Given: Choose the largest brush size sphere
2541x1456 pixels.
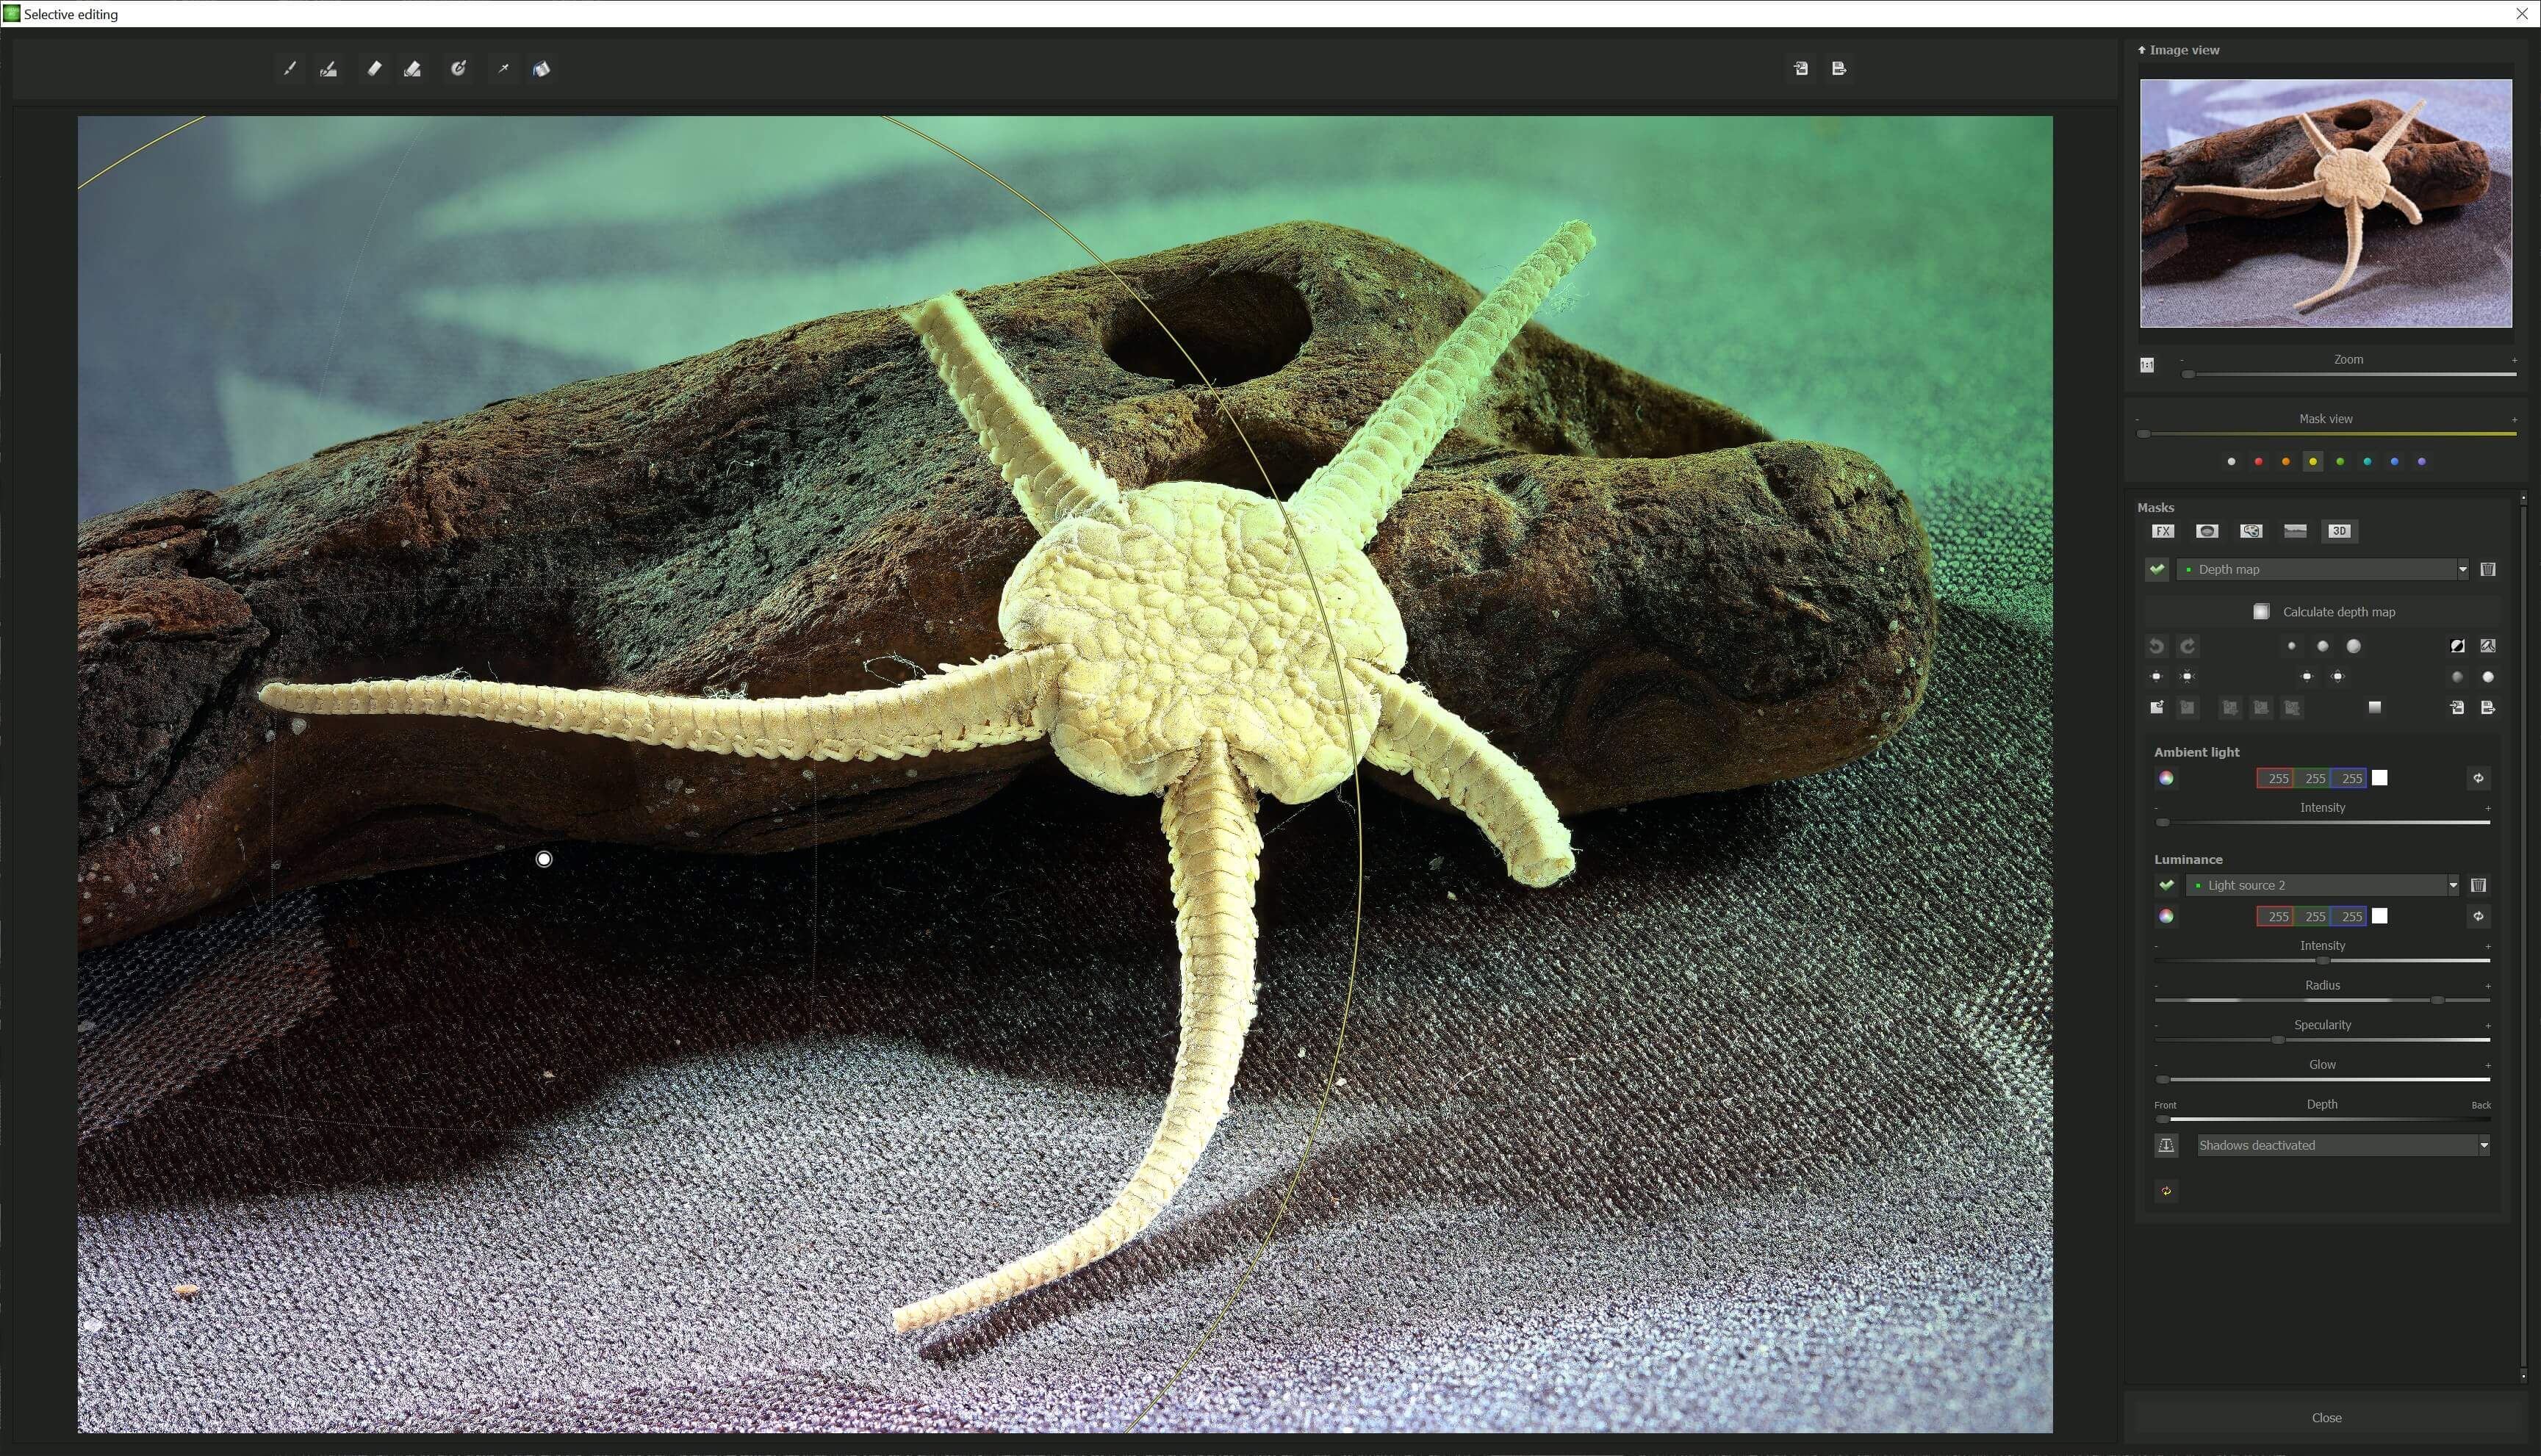Looking at the screenshot, I should click(x=2354, y=646).
